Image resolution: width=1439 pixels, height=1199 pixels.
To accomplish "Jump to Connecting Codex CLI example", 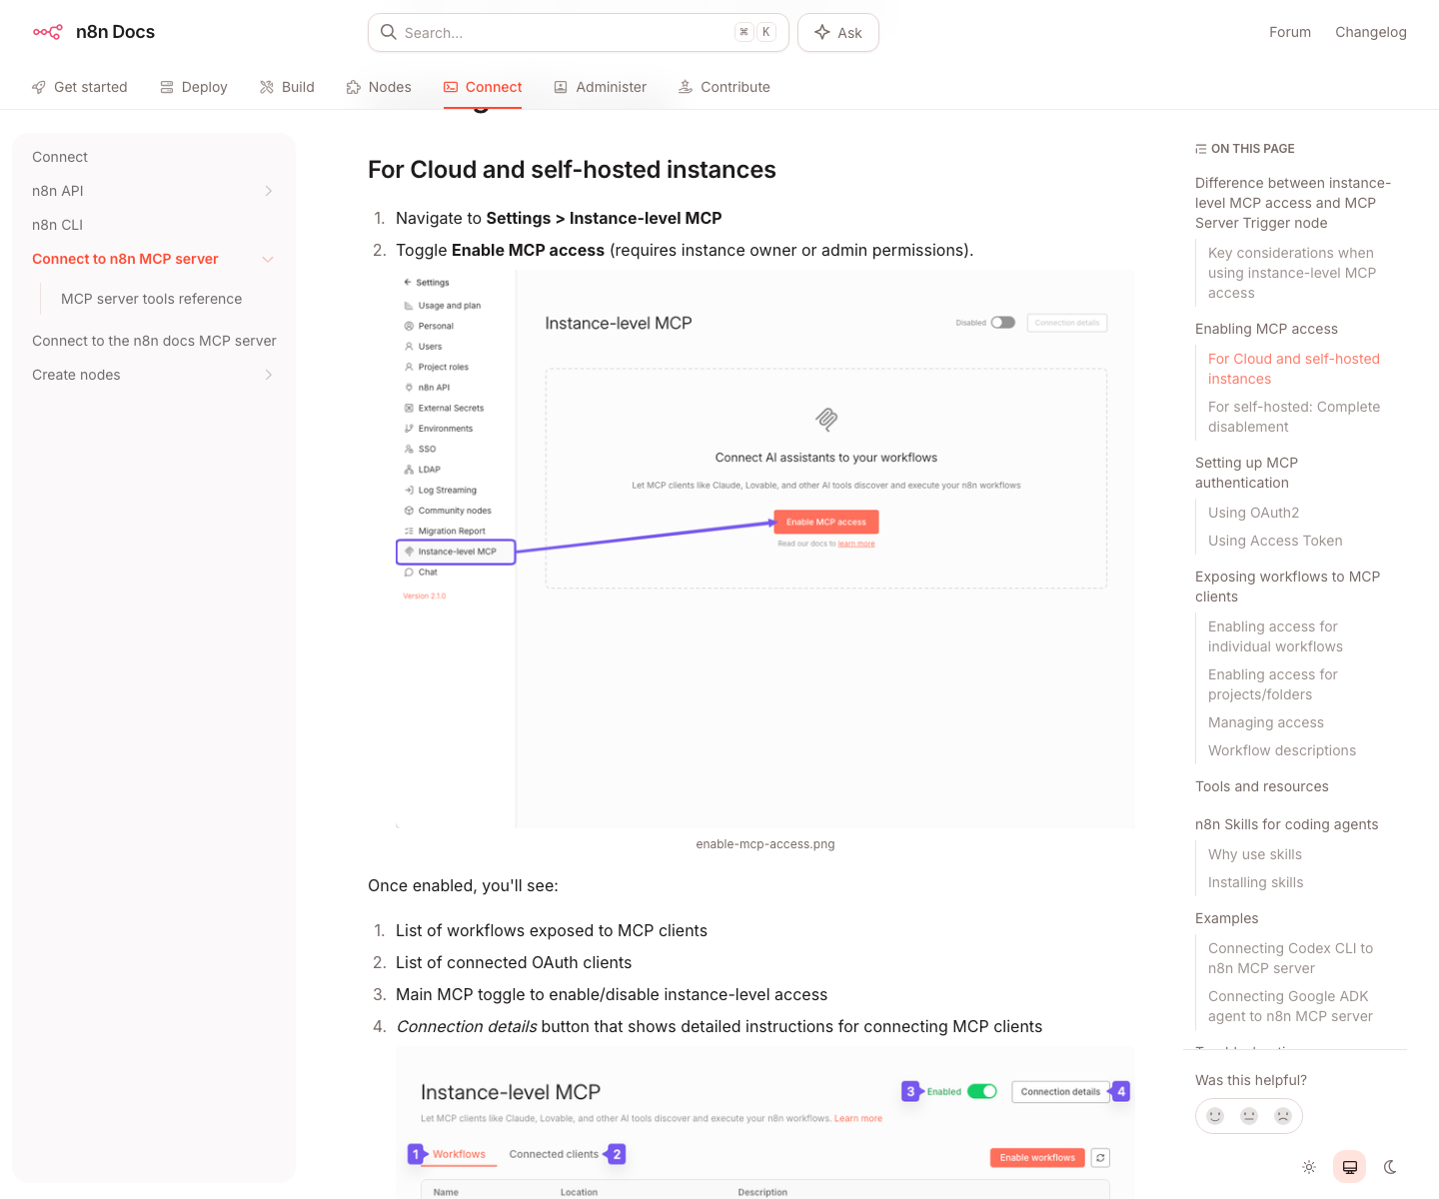I will point(1290,958).
